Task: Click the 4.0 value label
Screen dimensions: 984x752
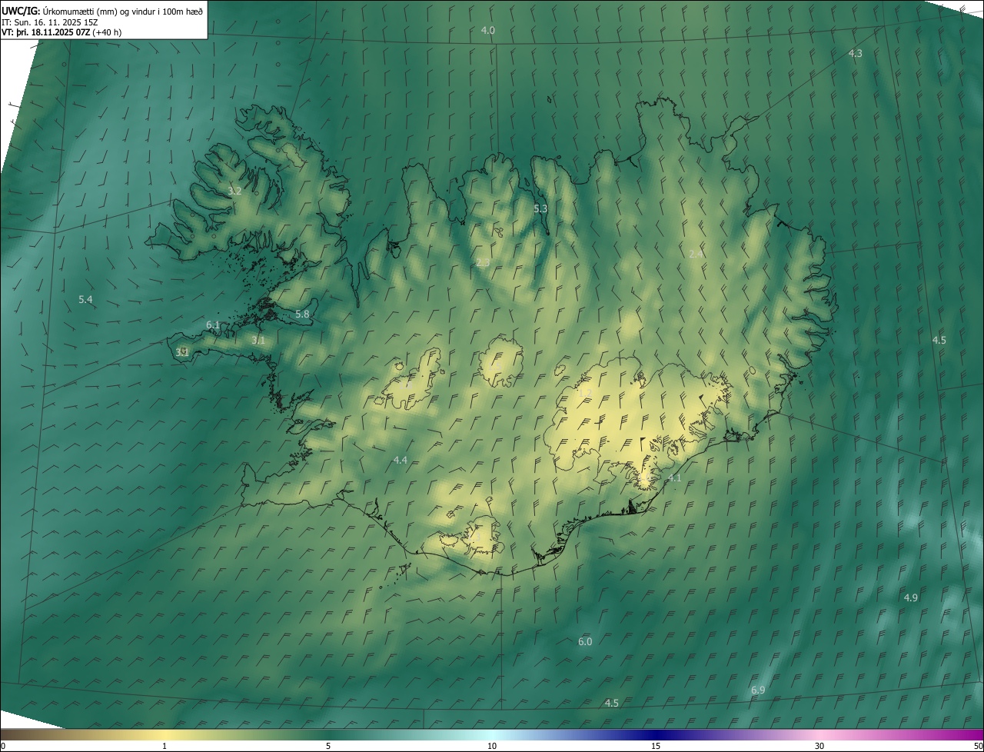Action: click(x=488, y=30)
